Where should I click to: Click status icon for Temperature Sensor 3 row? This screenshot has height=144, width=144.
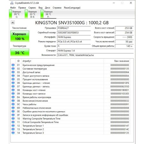tap(13, 133)
